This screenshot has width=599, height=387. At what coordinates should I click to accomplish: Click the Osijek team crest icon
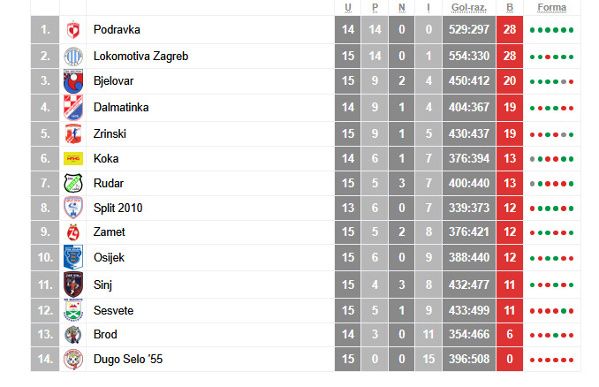pos(72,257)
